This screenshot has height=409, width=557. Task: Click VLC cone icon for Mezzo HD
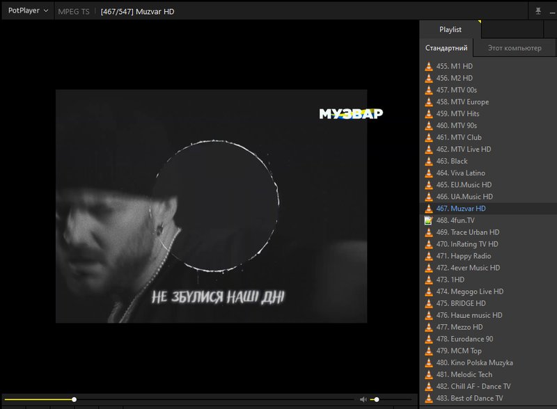coord(429,327)
